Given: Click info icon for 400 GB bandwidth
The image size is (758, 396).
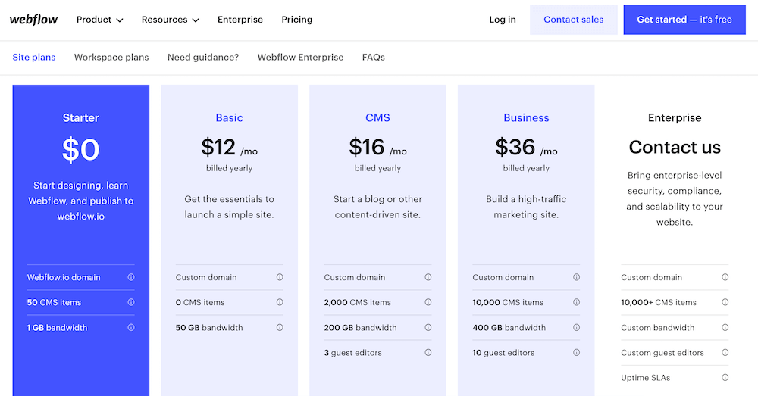Looking at the screenshot, I should coord(577,328).
